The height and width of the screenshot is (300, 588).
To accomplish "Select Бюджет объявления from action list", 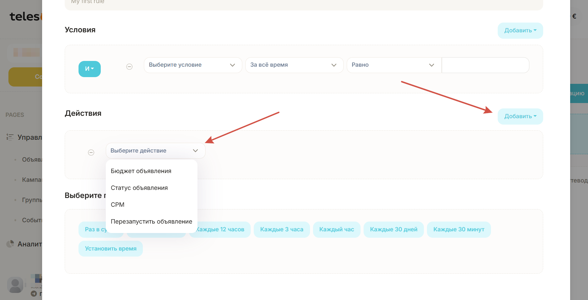I will [141, 171].
